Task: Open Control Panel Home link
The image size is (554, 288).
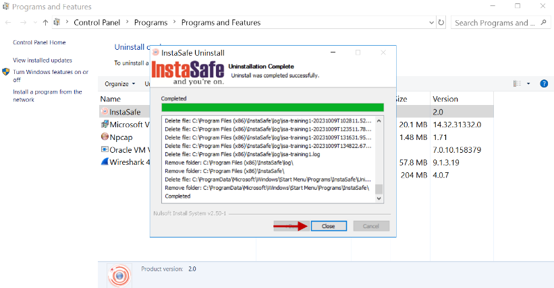Action: [x=39, y=42]
